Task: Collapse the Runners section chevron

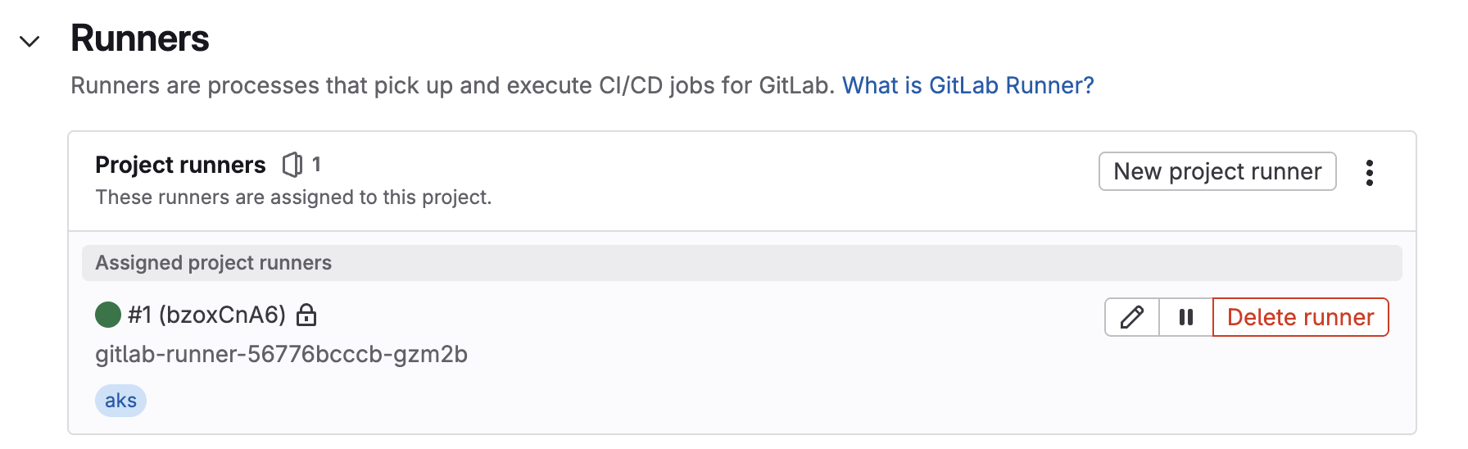Action: (29, 41)
